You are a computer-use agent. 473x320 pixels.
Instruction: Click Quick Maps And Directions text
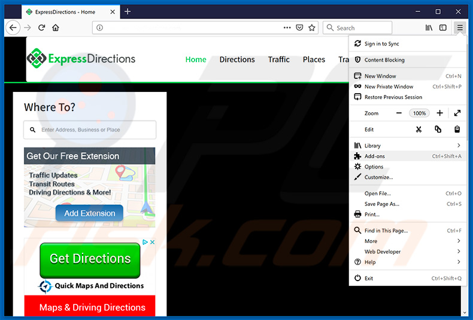pyautogui.click(x=99, y=286)
